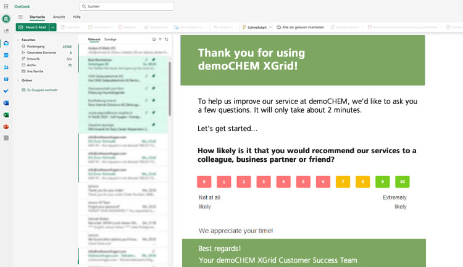Switch to the Sonstige inbox tab
This screenshot has height=267, width=463.
tap(110, 39)
